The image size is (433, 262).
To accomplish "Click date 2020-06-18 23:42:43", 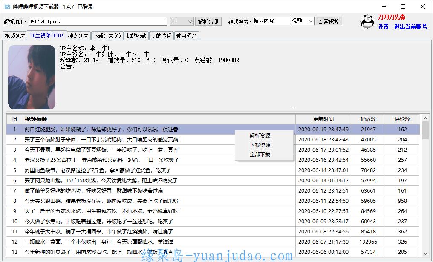I will click(323, 139).
